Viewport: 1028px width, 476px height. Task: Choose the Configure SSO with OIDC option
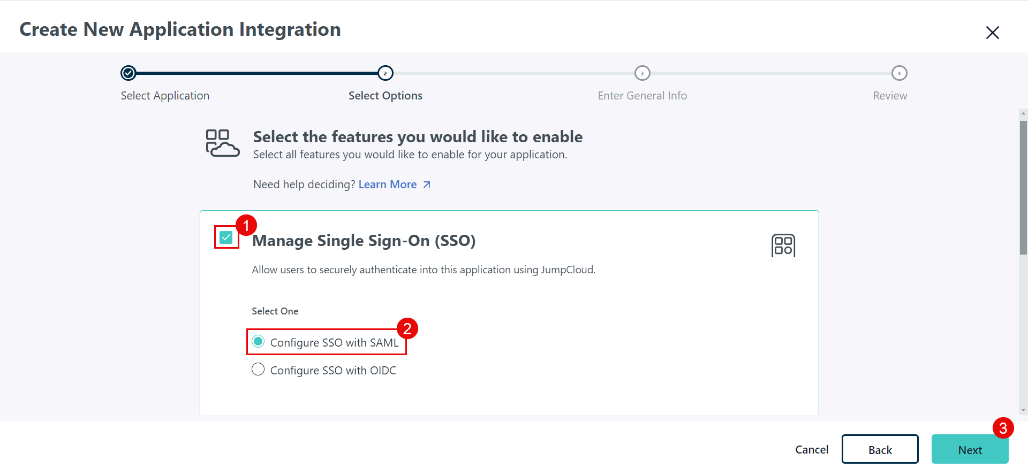coord(258,370)
